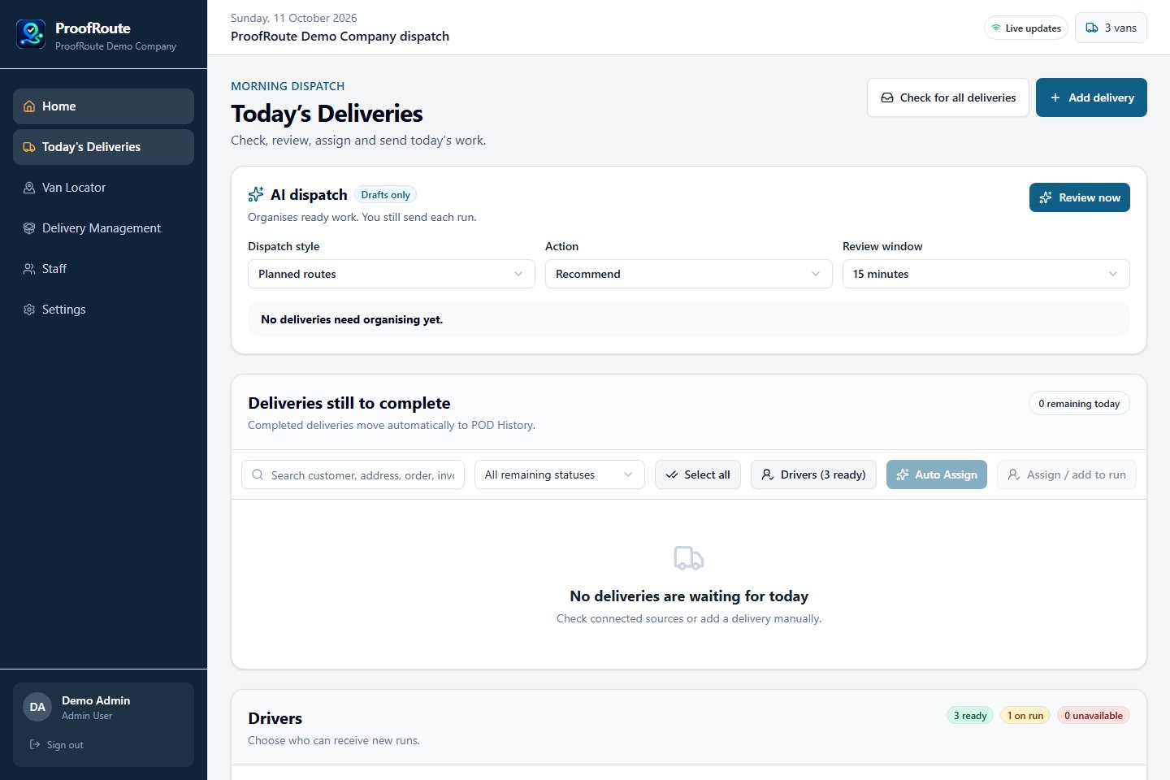Screen dimensions: 1170x780
Task: Click the wifi icon in Live updates
Action: click(996, 28)
